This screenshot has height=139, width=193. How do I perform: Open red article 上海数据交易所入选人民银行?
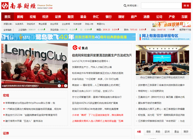(97, 121)
